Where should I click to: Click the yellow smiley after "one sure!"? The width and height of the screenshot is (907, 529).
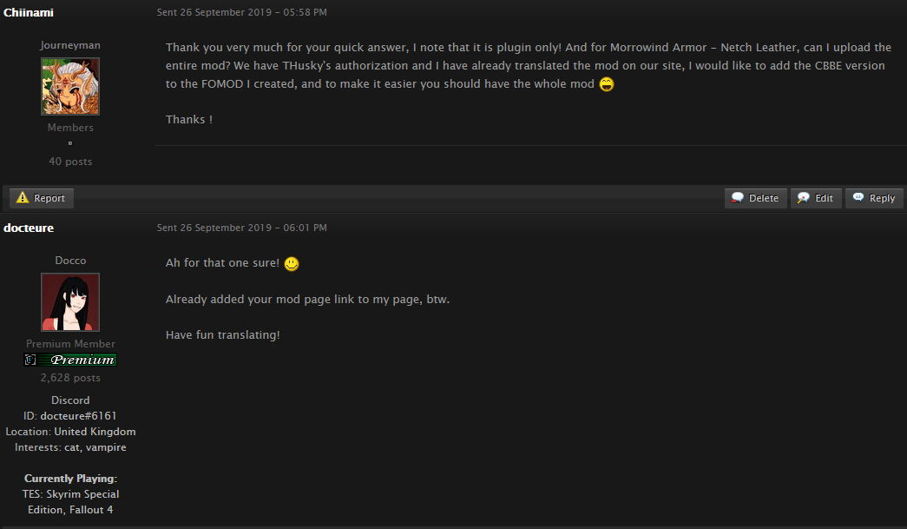point(292,263)
